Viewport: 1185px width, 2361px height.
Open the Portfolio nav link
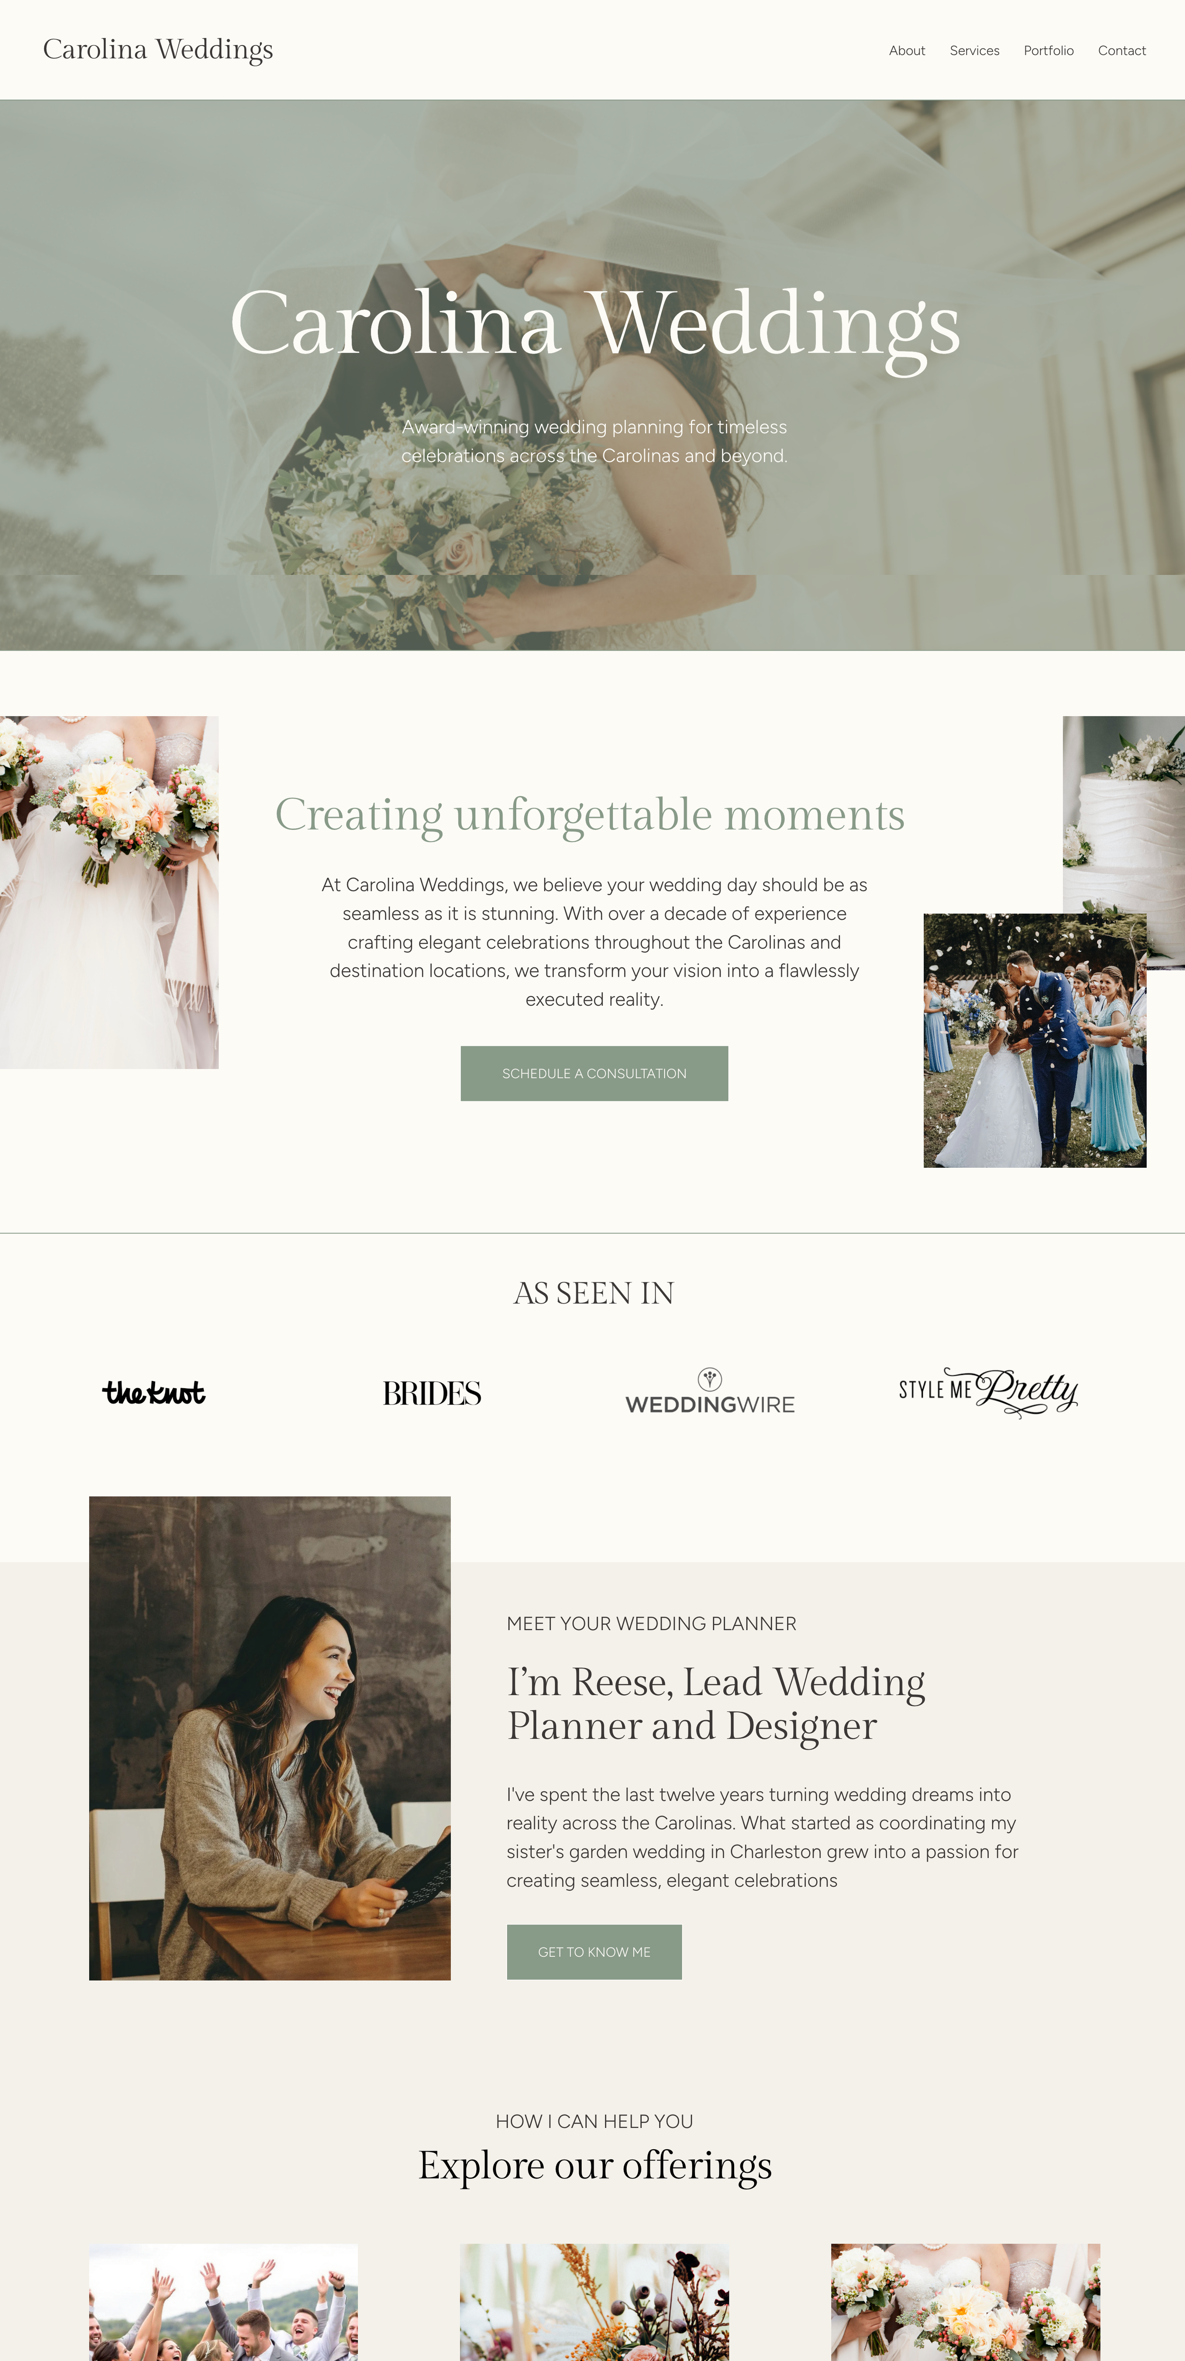1048,50
